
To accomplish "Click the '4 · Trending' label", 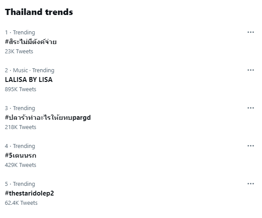I will tap(20, 146).
